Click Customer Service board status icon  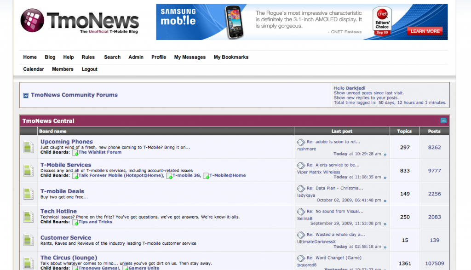[x=29, y=240]
